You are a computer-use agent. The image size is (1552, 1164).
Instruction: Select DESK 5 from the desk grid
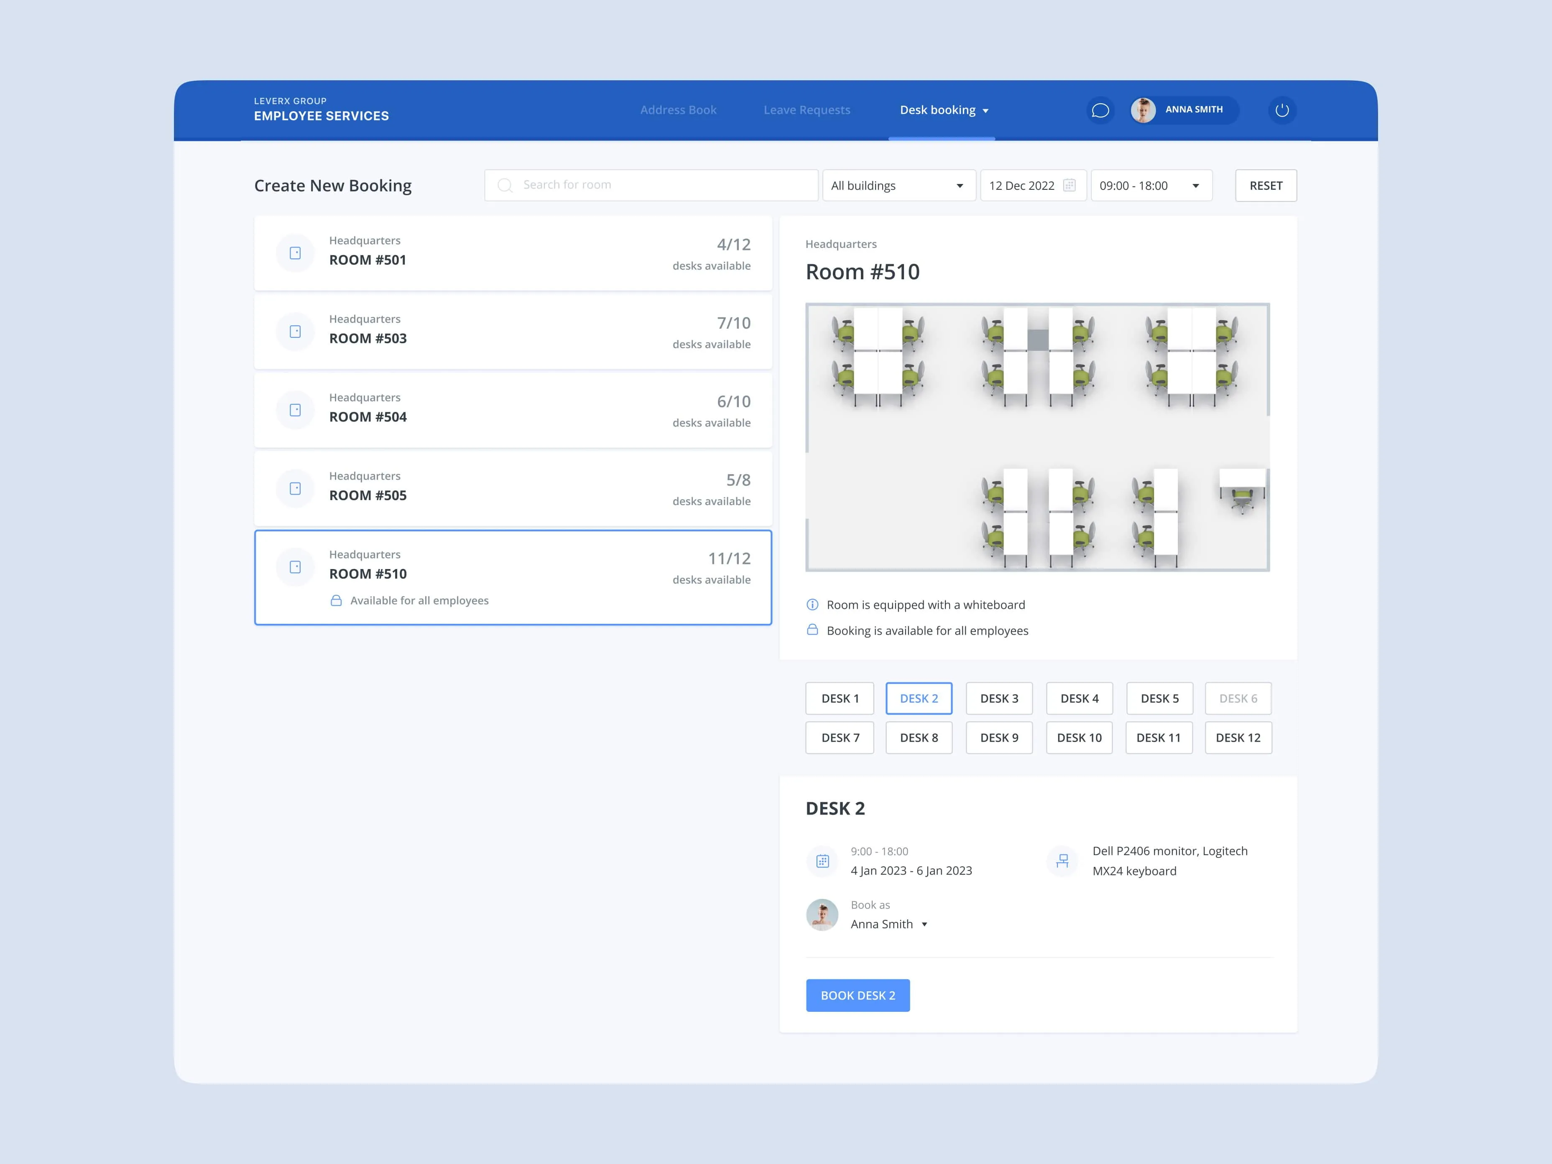1159,698
